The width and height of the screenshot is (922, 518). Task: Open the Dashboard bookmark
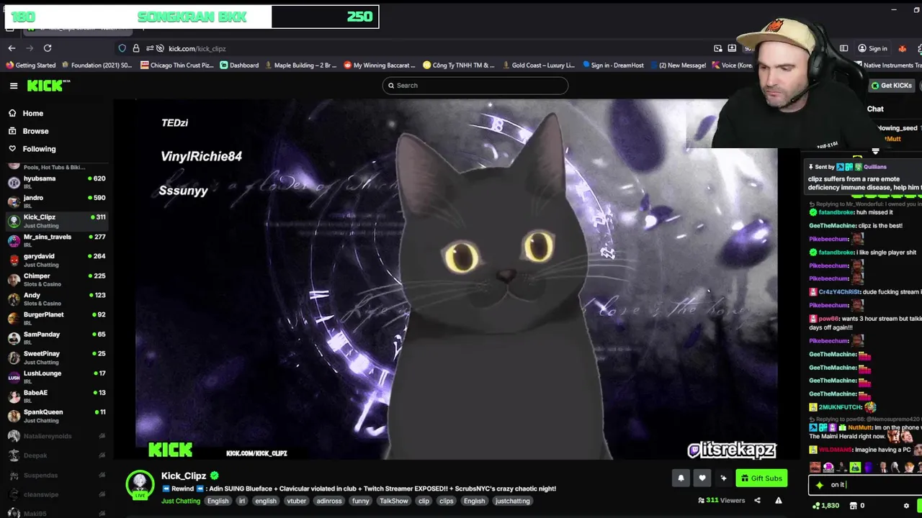point(239,65)
